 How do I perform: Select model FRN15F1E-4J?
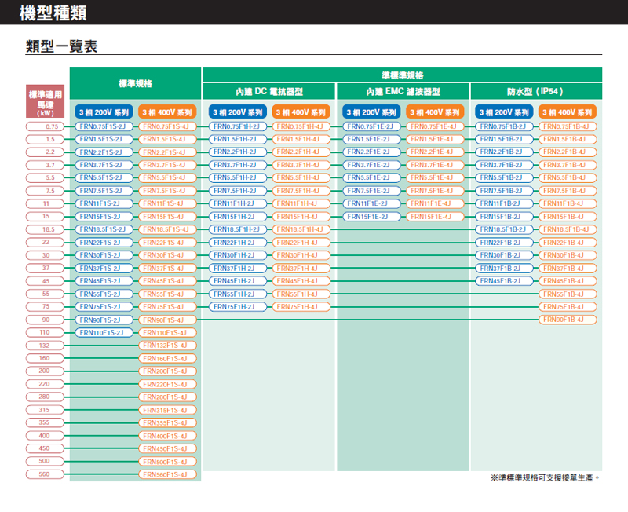tap(433, 217)
